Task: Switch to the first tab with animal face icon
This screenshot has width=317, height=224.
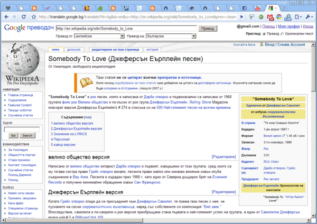Action: click(8, 8)
